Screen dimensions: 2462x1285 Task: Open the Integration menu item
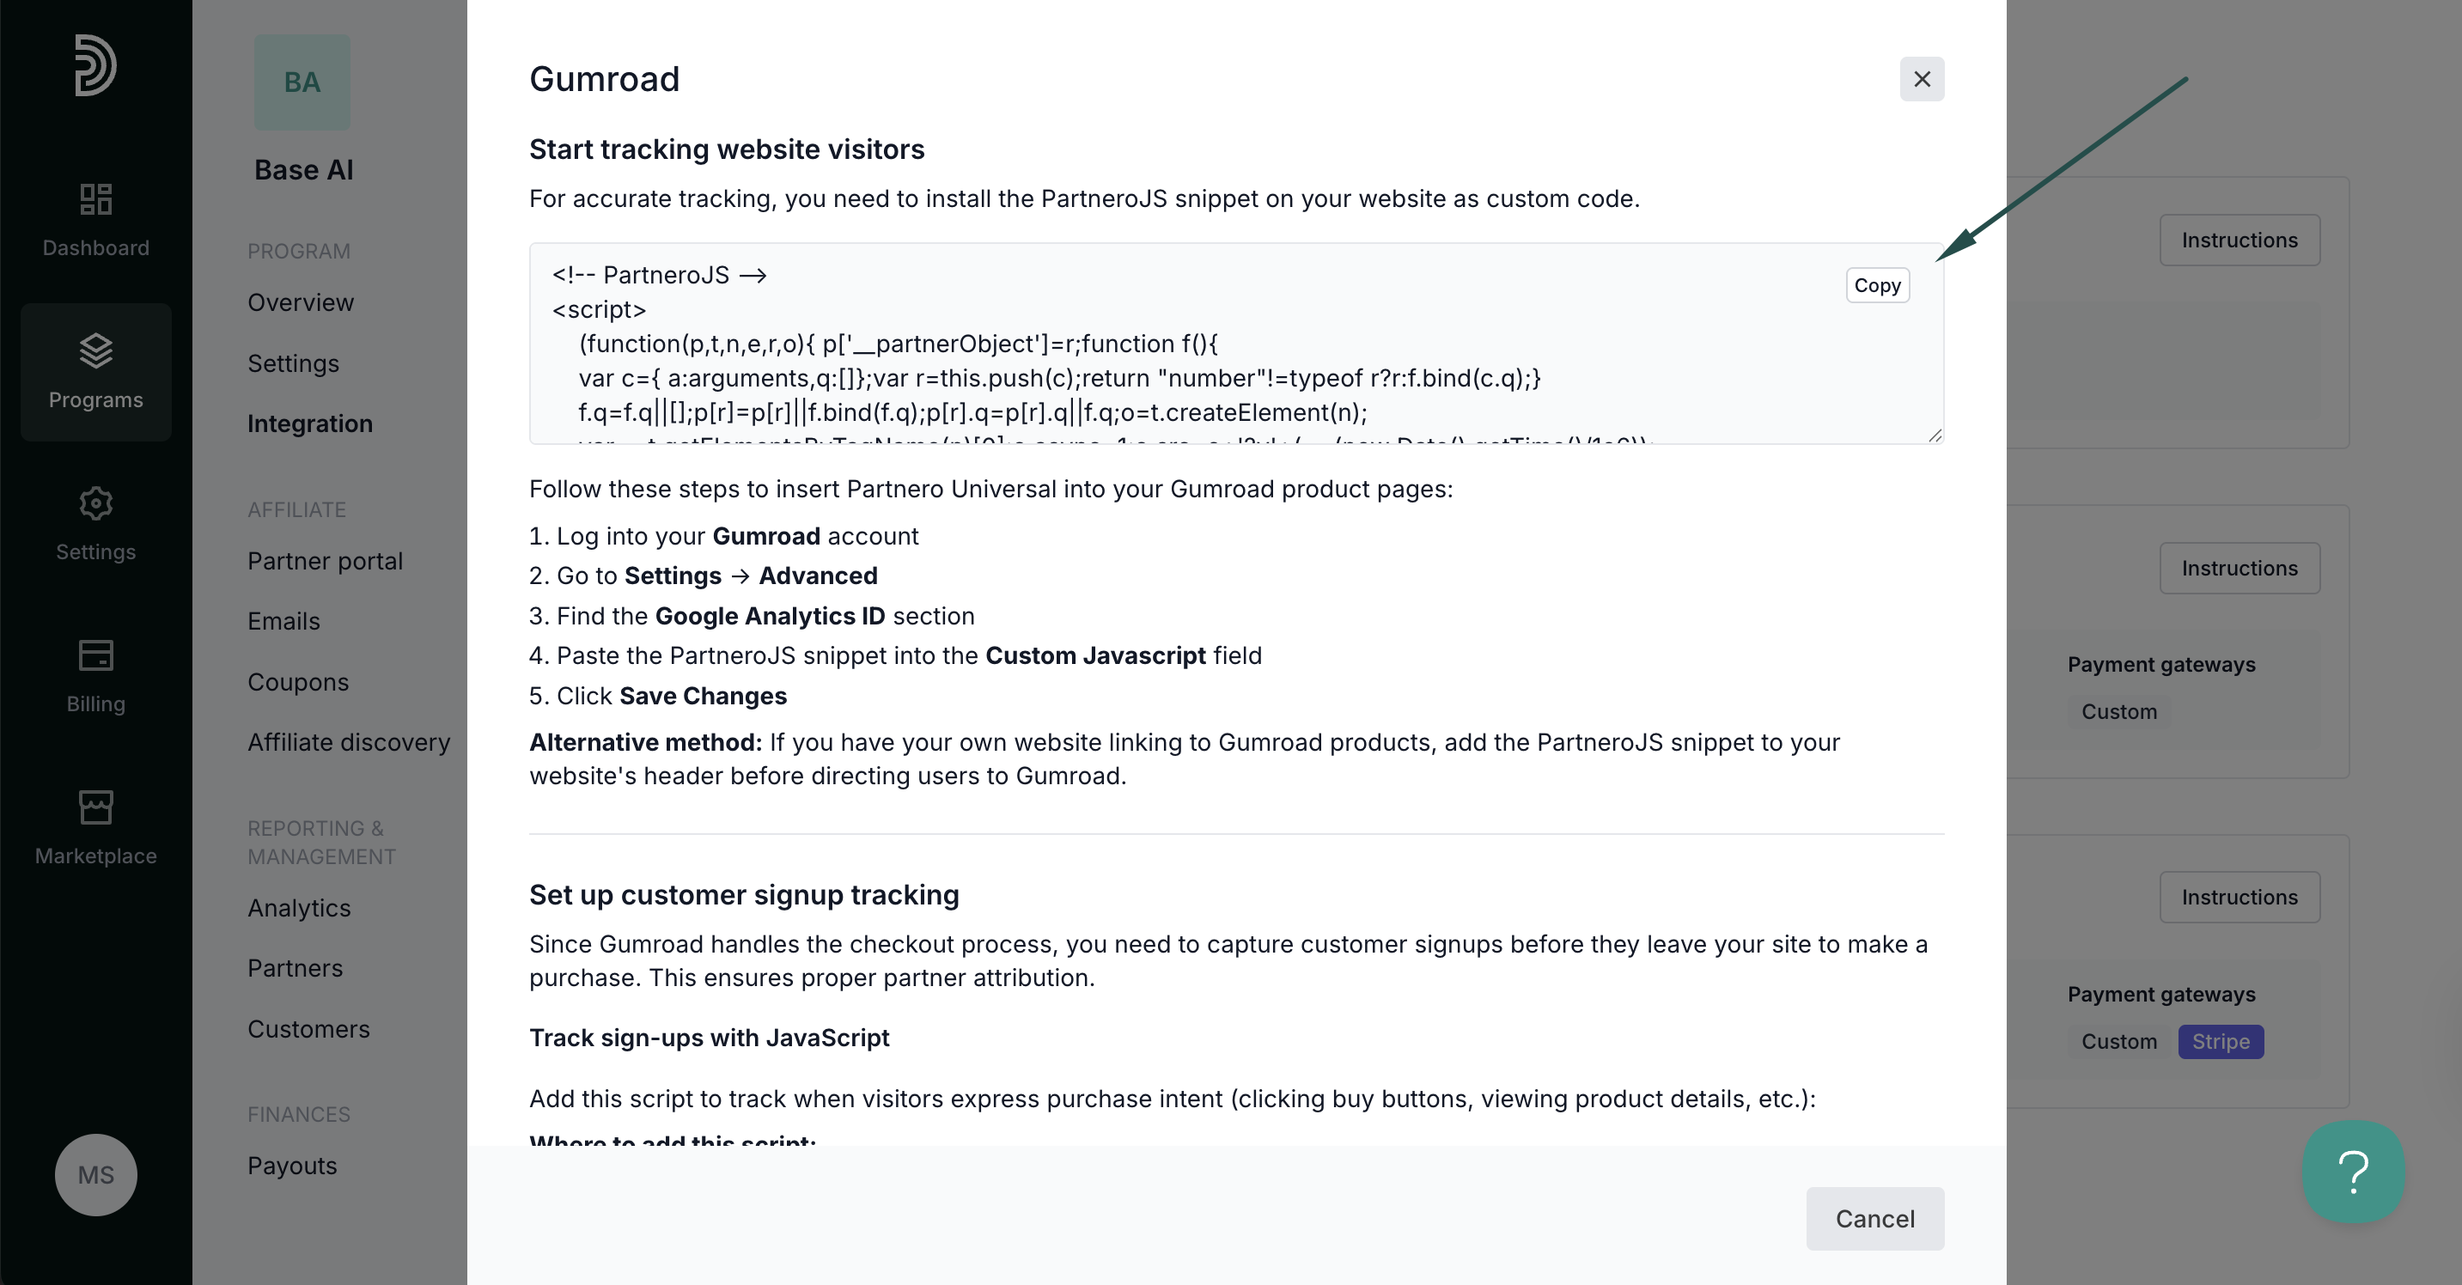point(309,423)
